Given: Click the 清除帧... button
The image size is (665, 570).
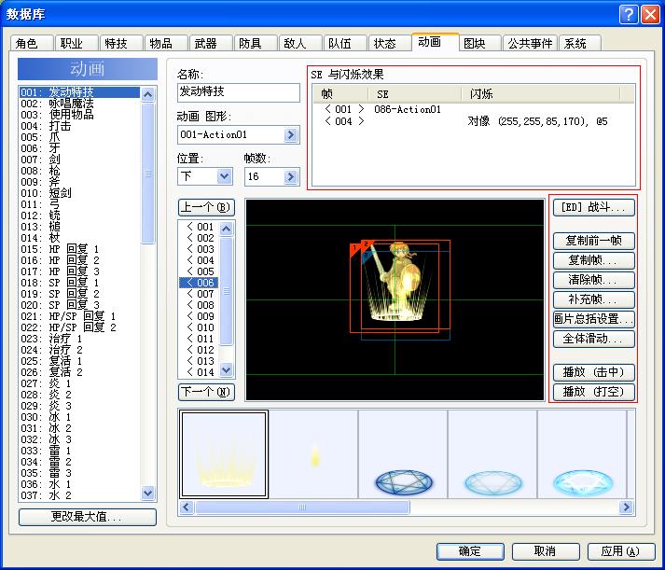Looking at the screenshot, I should point(594,280).
